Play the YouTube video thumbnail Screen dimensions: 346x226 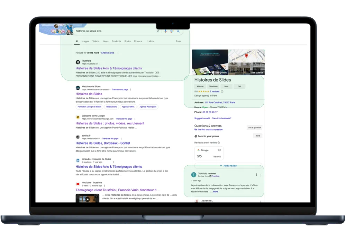(x=87, y=199)
